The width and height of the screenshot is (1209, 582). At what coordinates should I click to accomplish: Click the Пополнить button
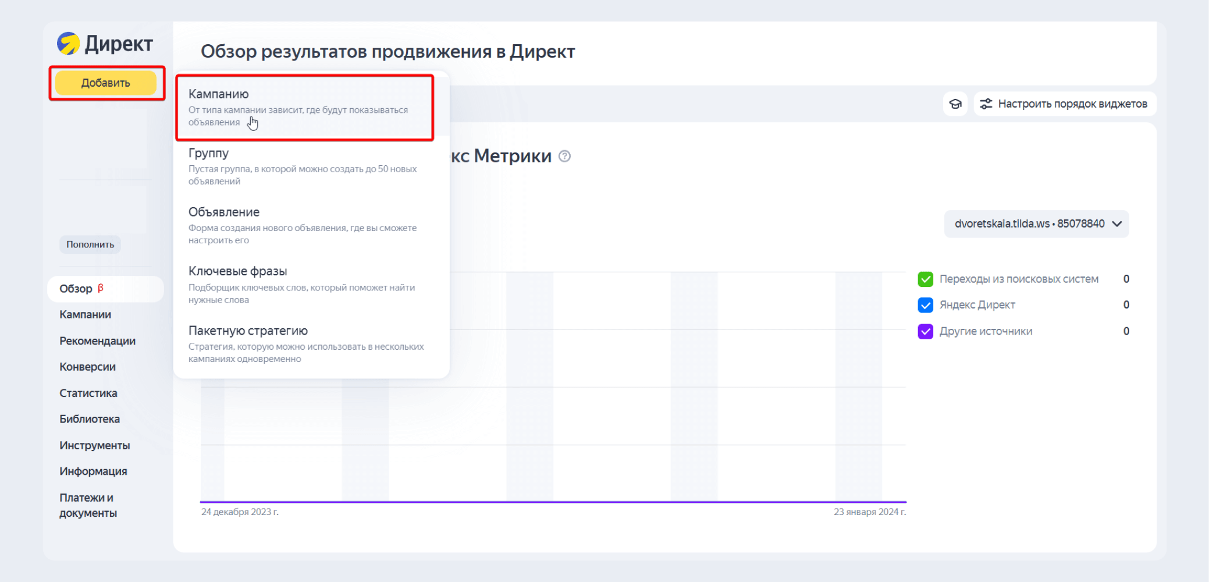(90, 244)
